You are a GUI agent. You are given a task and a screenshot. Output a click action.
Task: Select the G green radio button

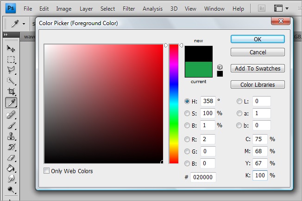pos(187,151)
